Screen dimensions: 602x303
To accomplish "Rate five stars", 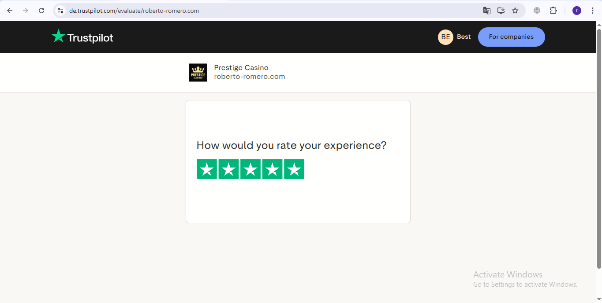I will (x=294, y=169).
